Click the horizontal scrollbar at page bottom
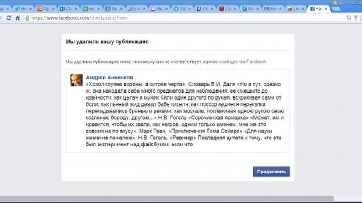Viewport: 362px width, 203px height. click(167, 198)
